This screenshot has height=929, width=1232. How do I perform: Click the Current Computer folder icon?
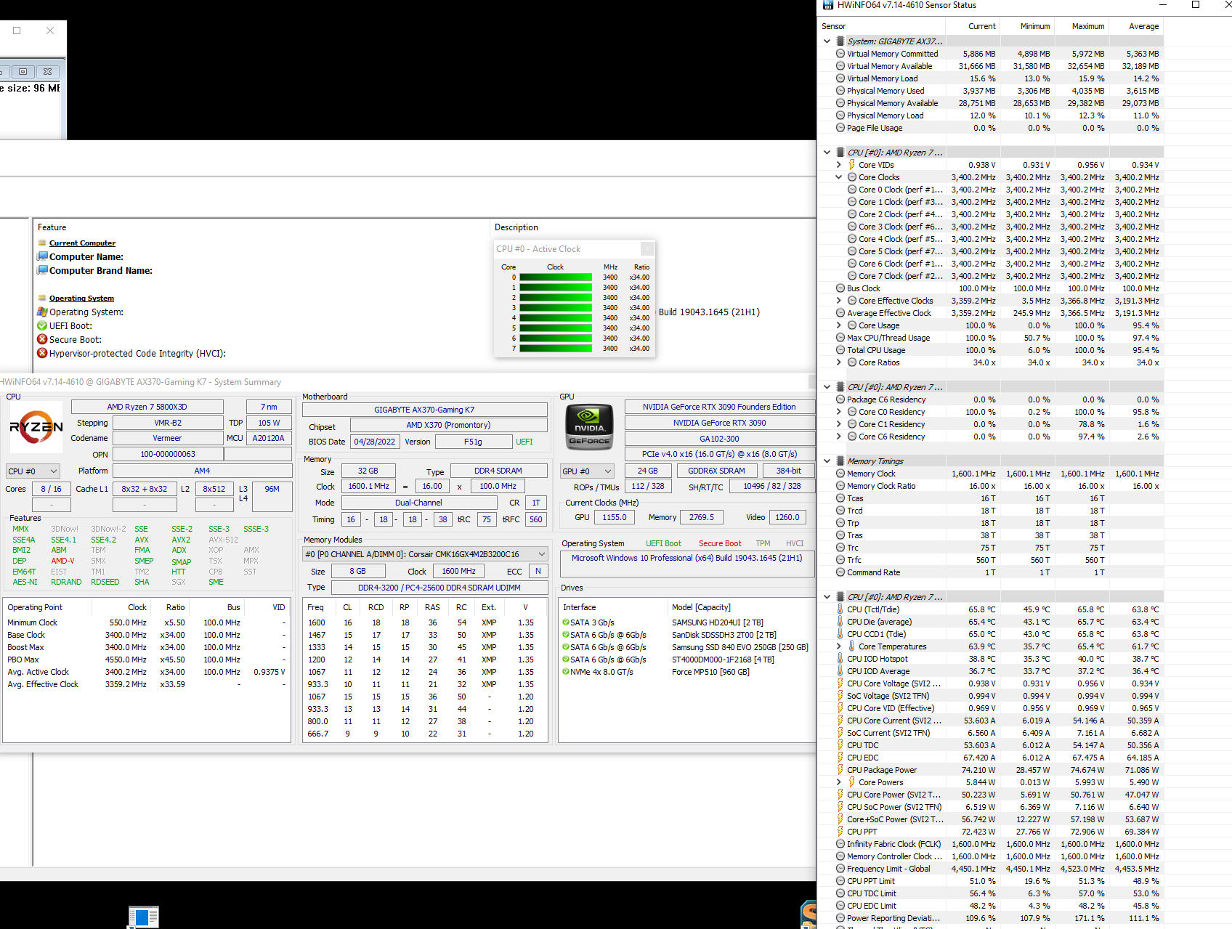[42, 243]
